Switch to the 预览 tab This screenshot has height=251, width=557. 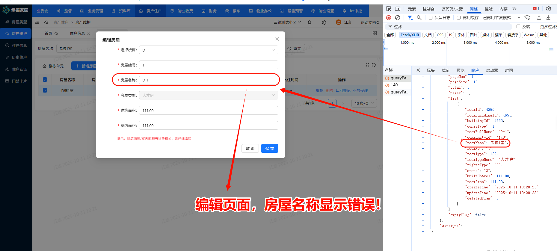pyautogui.click(x=460, y=70)
